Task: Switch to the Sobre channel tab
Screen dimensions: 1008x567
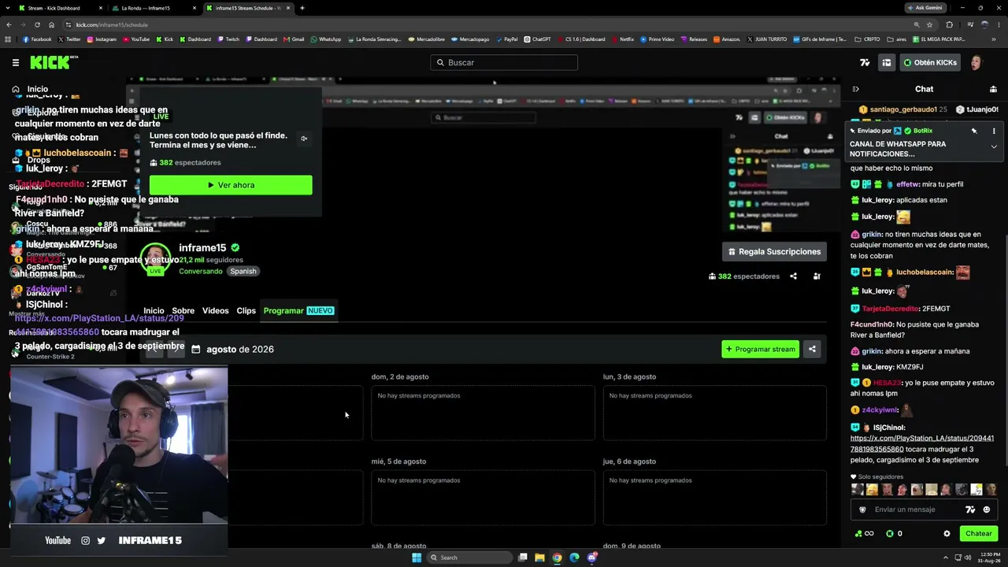Action: [x=183, y=310]
